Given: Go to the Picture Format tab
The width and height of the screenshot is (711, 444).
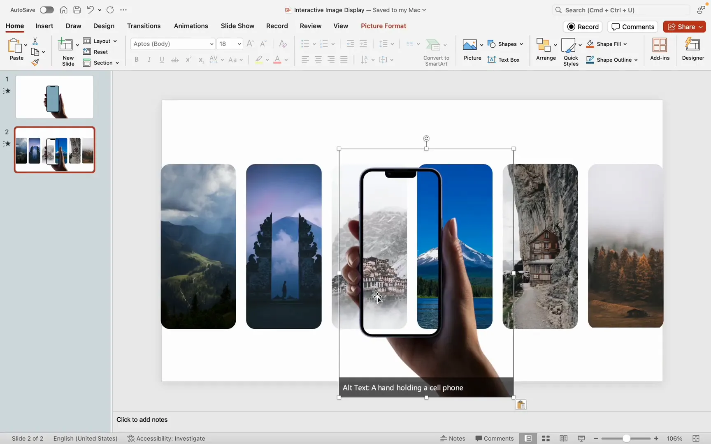Looking at the screenshot, I should pos(383,26).
